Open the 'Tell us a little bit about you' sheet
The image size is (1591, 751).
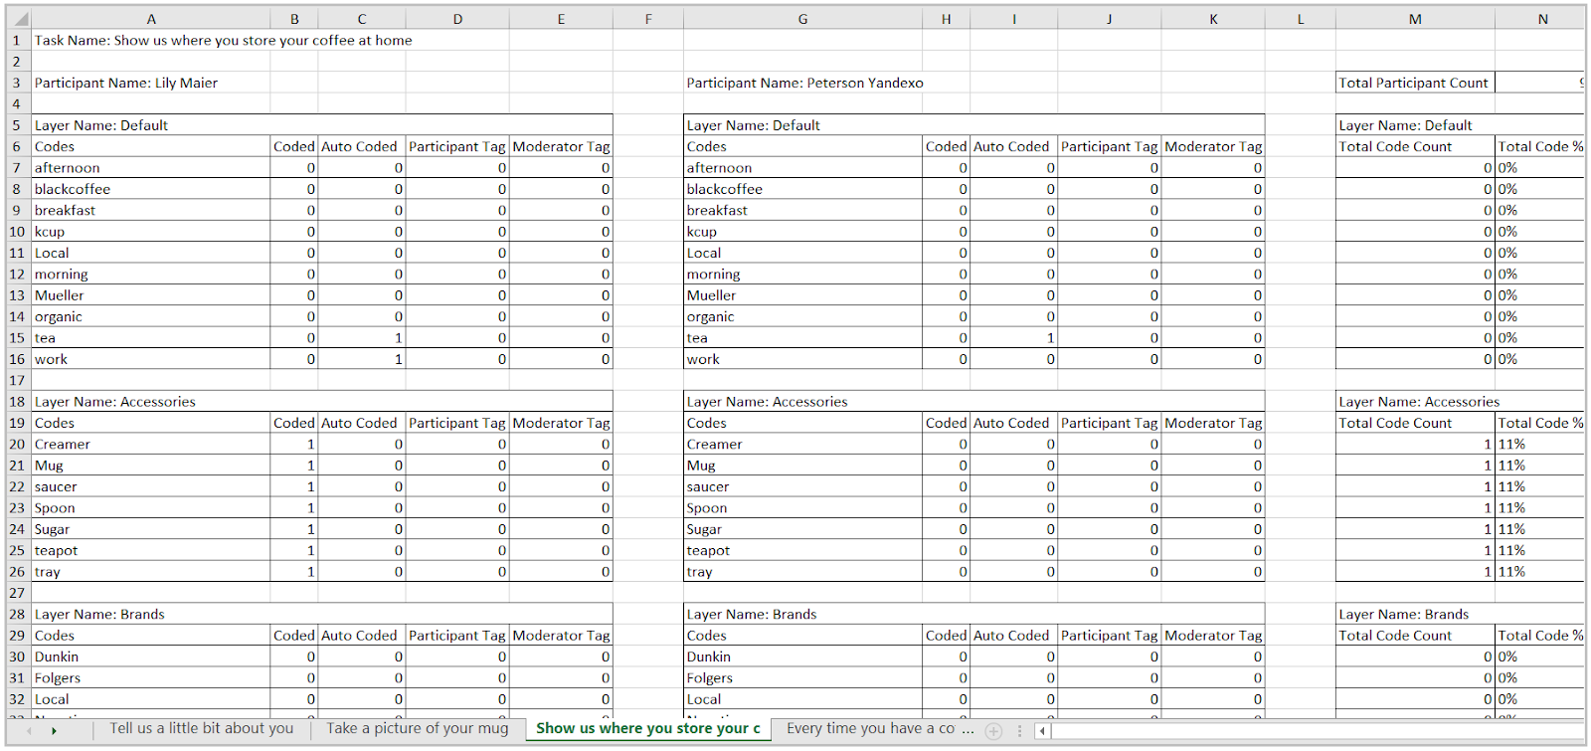point(202,728)
